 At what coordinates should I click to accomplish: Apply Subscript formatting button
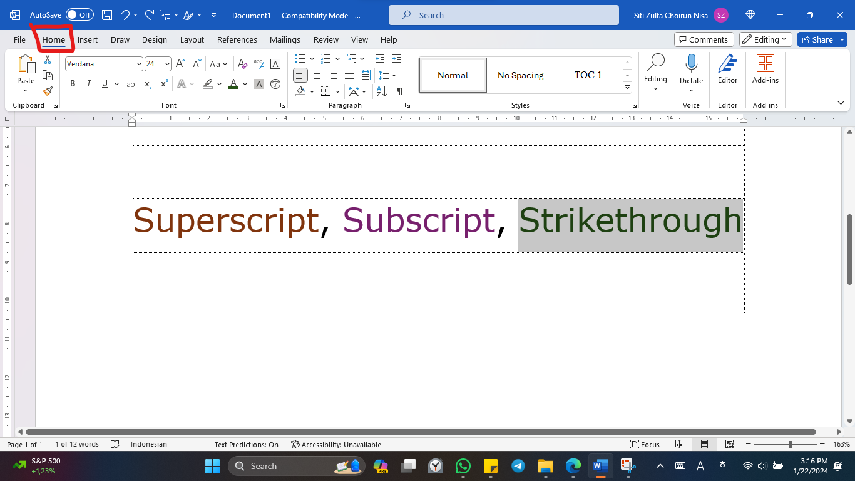point(148,84)
